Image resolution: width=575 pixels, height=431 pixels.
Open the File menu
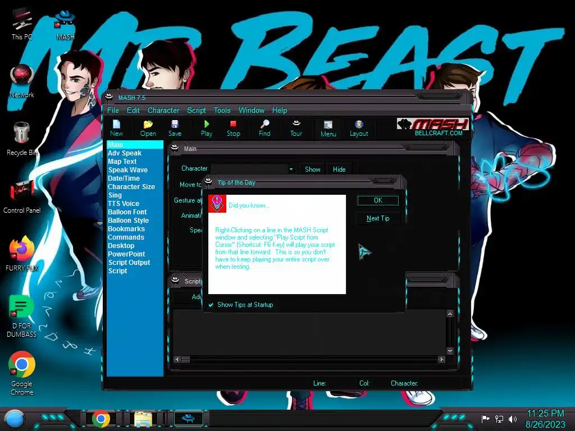pyautogui.click(x=112, y=111)
